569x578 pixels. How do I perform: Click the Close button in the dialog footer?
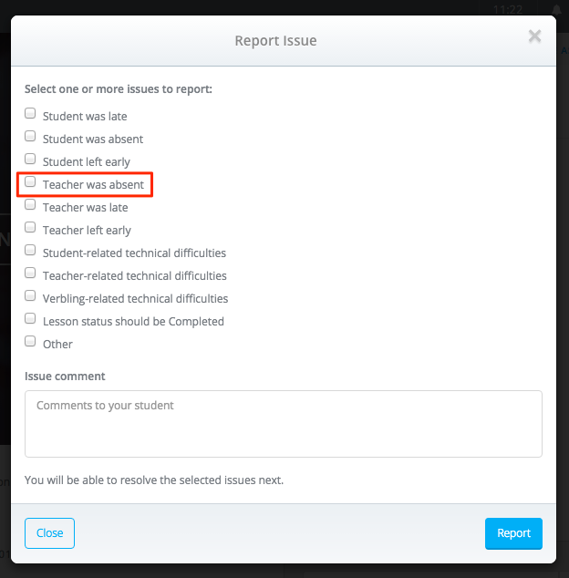(x=49, y=533)
